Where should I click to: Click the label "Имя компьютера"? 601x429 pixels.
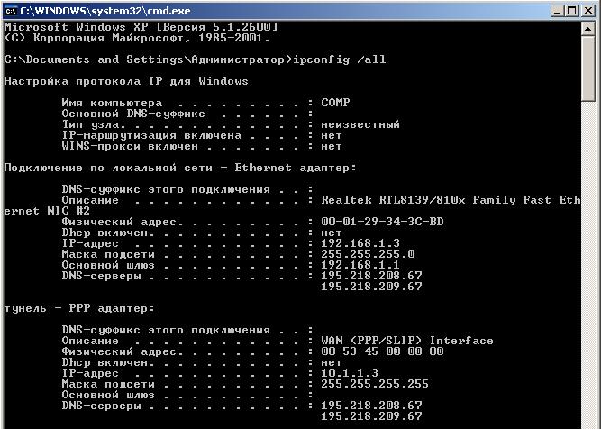point(112,103)
